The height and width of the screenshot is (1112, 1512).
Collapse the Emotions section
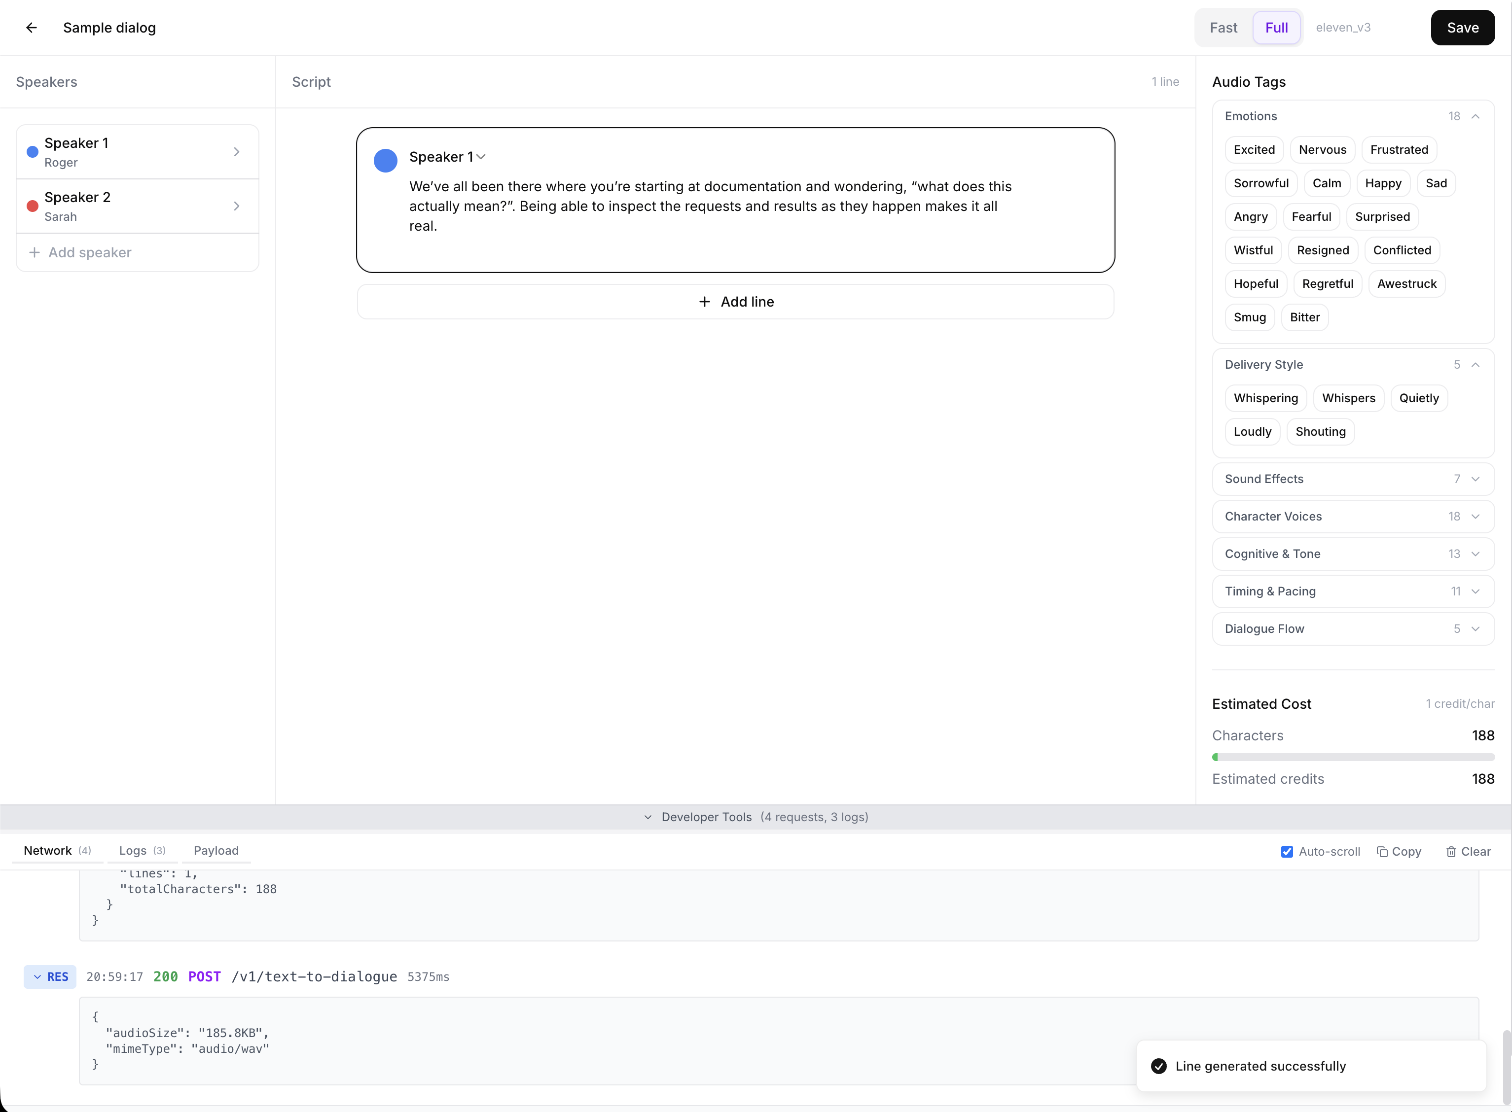point(1475,116)
